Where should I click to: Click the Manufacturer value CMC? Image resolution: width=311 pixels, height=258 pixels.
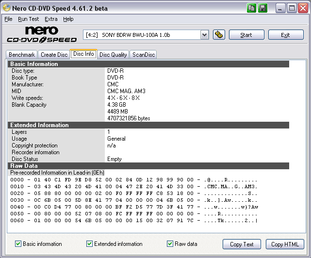pos(113,84)
